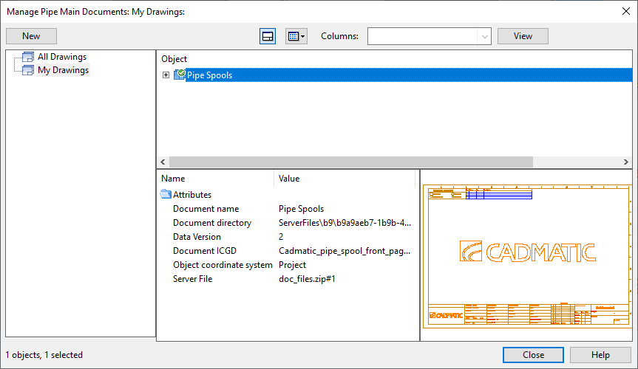
Task: Click the Attributes folder icon
Action: (x=166, y=195)
